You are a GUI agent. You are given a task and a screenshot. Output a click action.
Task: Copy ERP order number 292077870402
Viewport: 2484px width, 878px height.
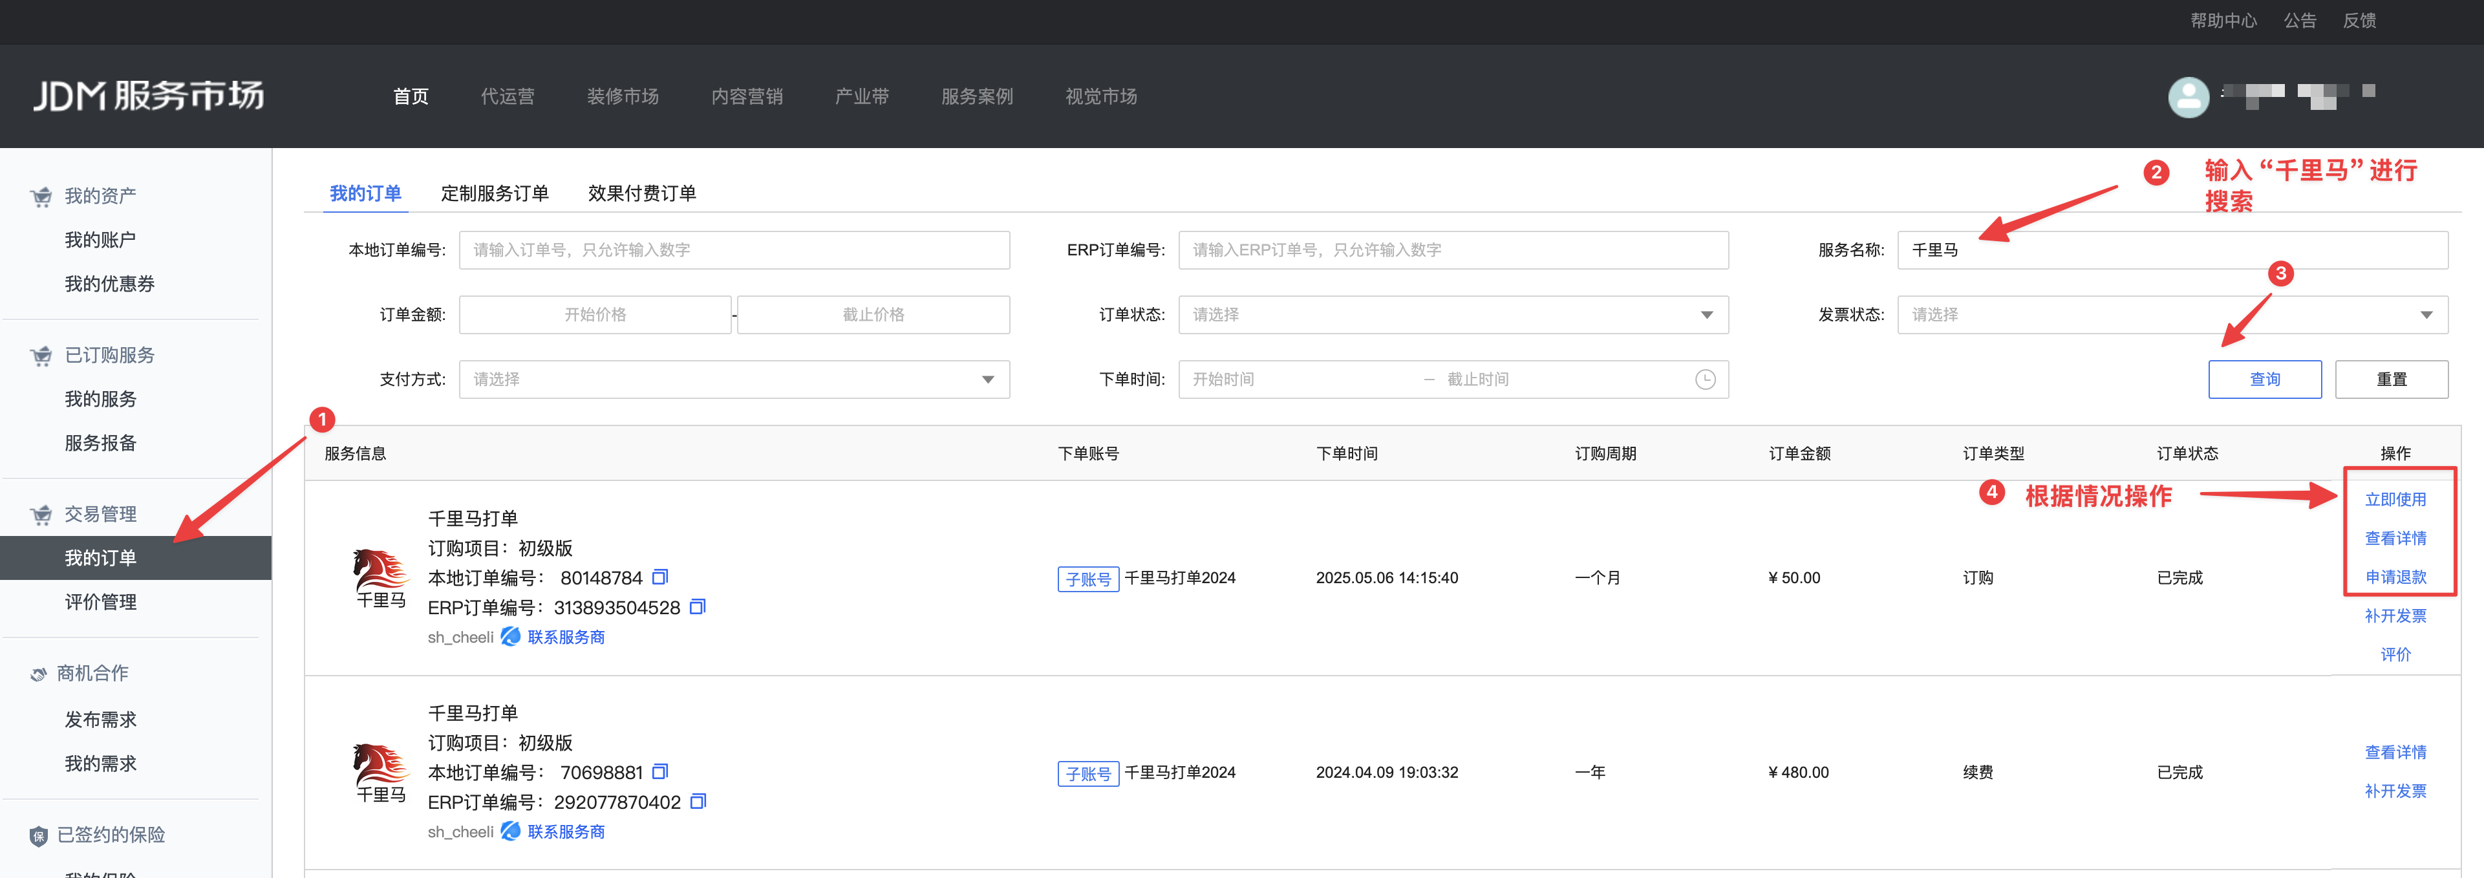tap(698, 802)
